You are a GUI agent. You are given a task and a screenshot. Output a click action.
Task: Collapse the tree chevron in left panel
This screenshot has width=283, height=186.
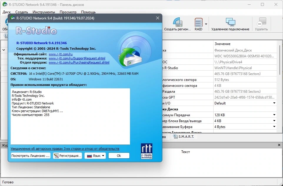(x=4, y=50)
